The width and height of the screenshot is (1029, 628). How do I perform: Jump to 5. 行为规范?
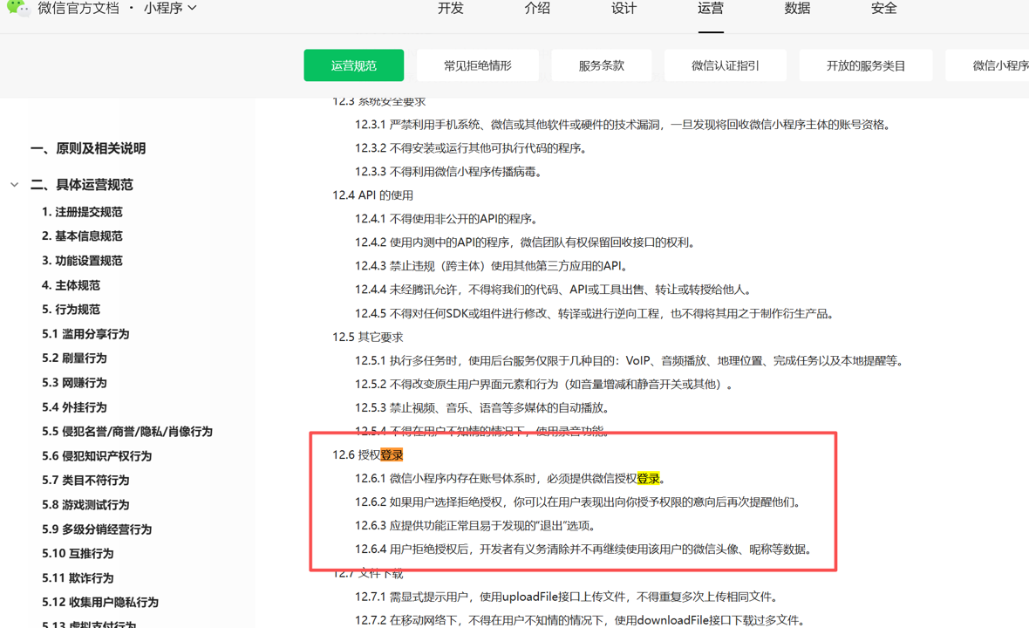[71, 310]
